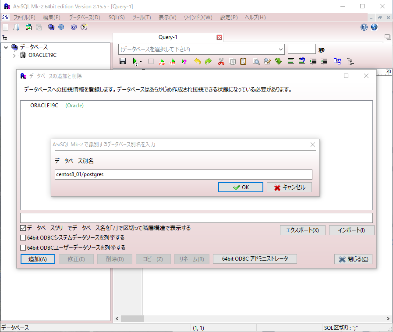Click the green redo arrow icon

[208, 61]
